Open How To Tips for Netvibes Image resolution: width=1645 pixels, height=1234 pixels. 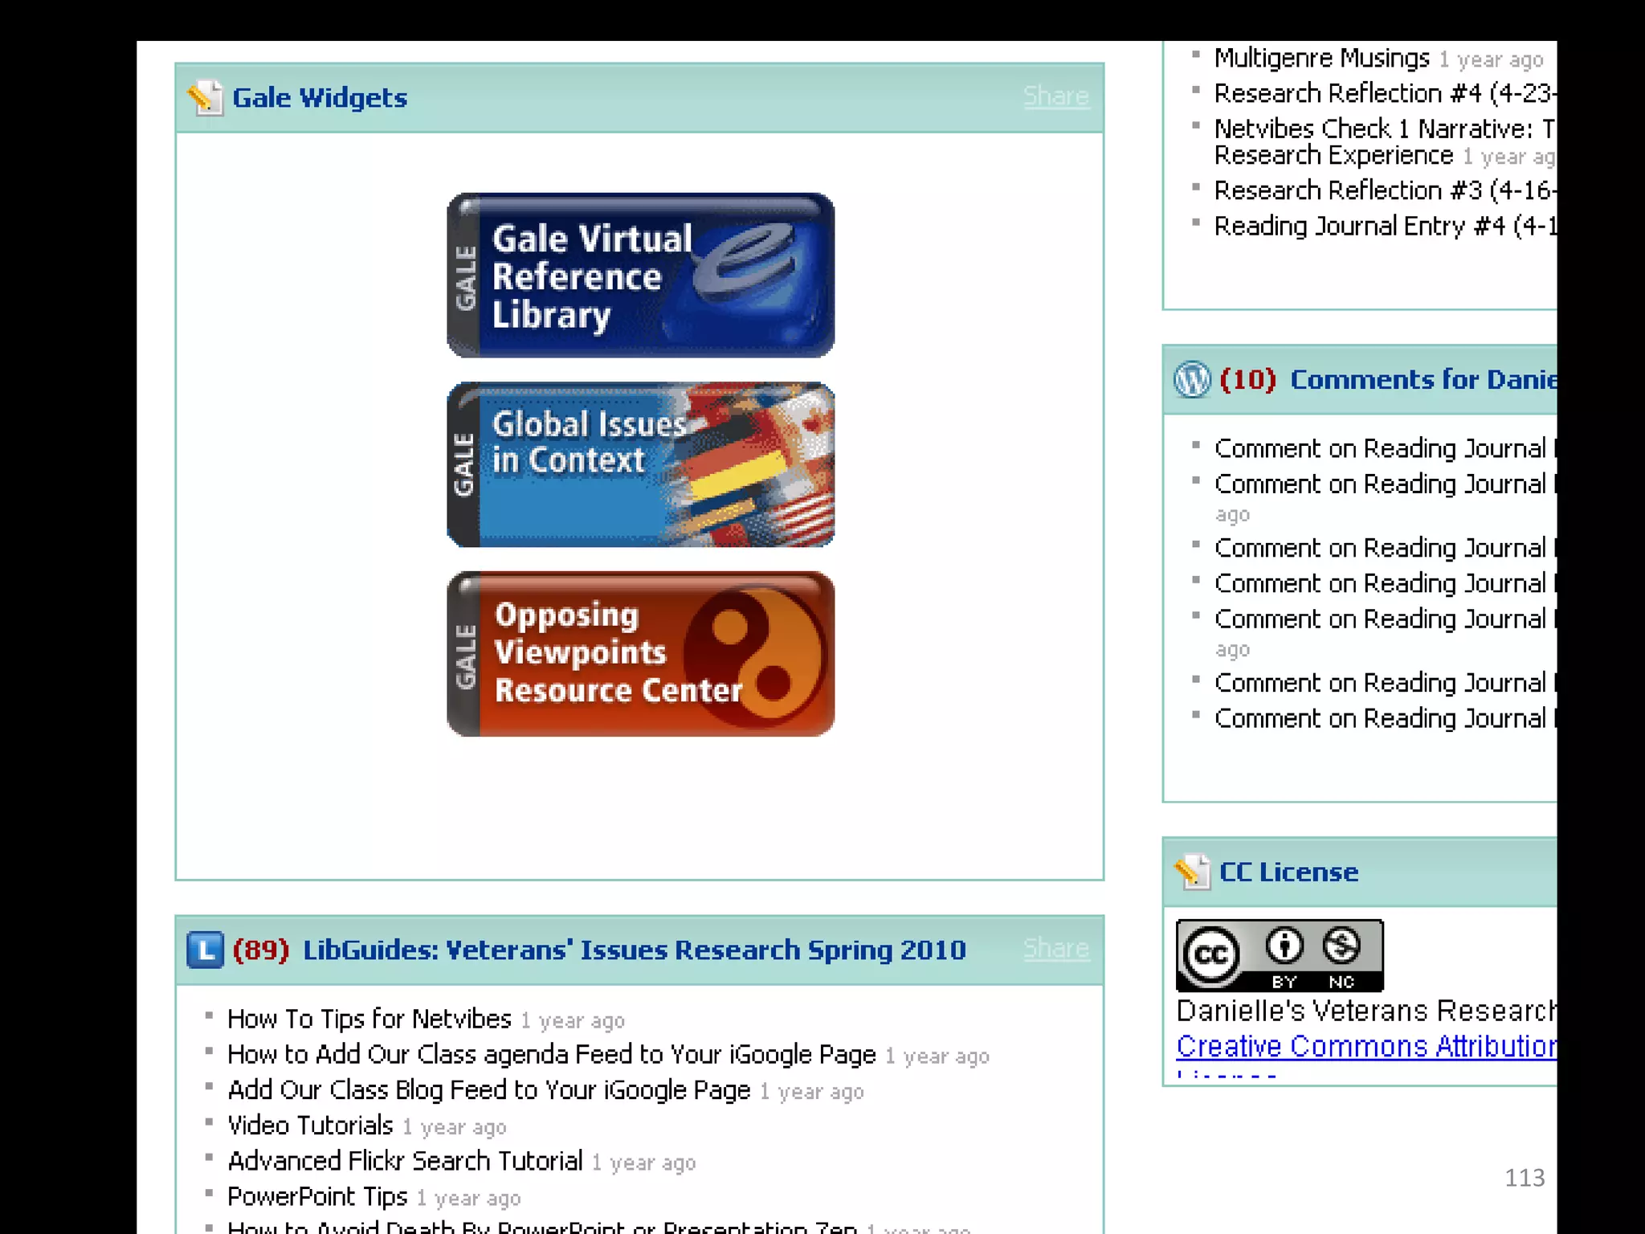[369, 1019]
